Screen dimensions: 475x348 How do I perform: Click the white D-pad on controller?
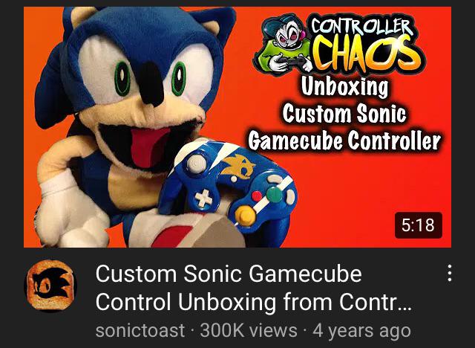(203, 198)
